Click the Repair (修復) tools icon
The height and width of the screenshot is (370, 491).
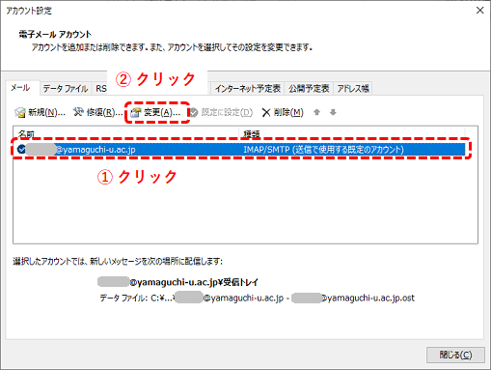[x=78, y=112]
